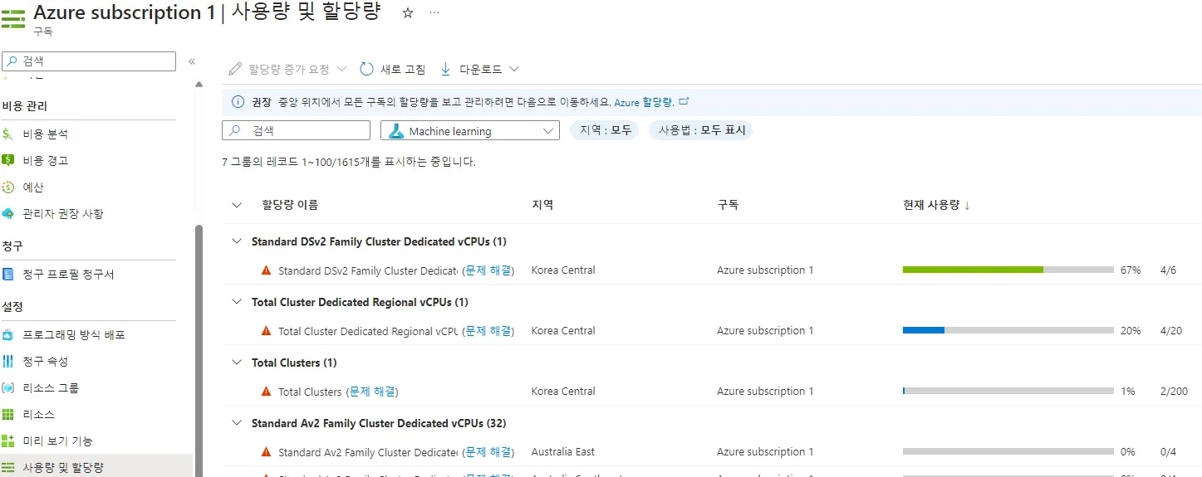Click the 20% usage bar for Total Cluster Regional
The image size is (1202, 477).
click(x=1008, y=330)
